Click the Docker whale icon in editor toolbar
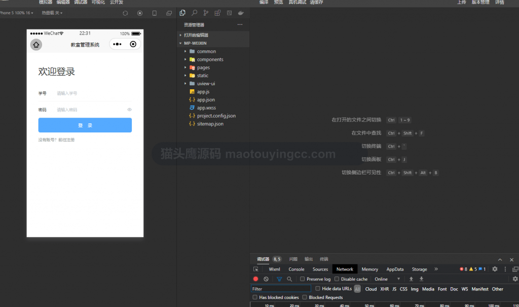 241,13
